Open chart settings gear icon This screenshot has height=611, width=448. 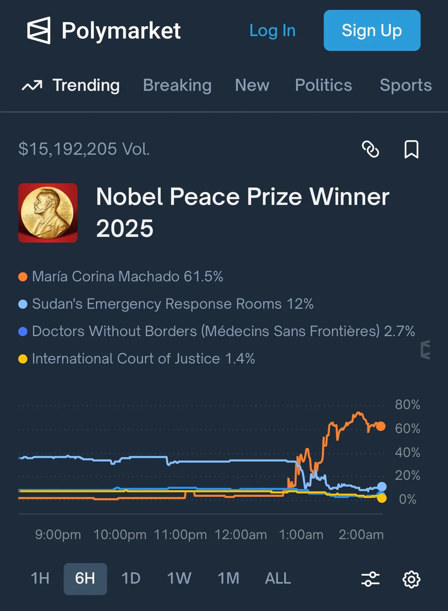click(x=411, y=579)
